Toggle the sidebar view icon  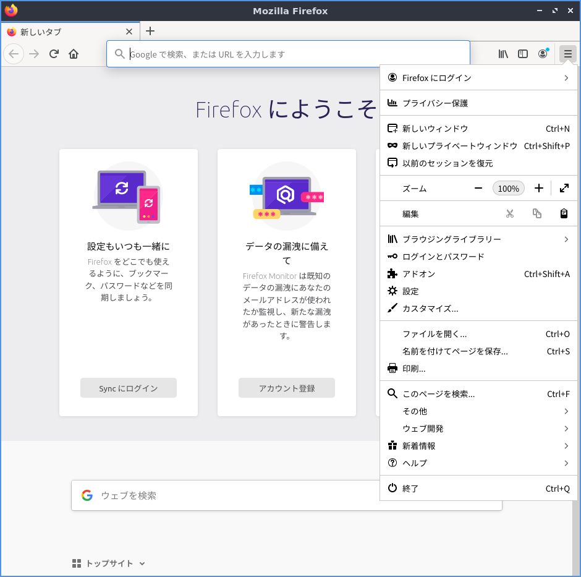(523, 54)
